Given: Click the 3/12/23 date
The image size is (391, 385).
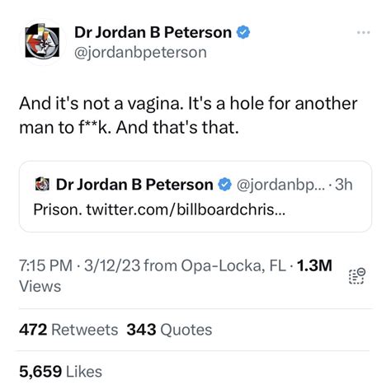Looking at the screenshot, I should 112,265.
